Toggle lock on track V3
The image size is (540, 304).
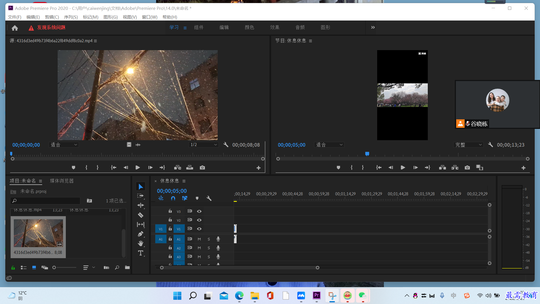(170, 211)
